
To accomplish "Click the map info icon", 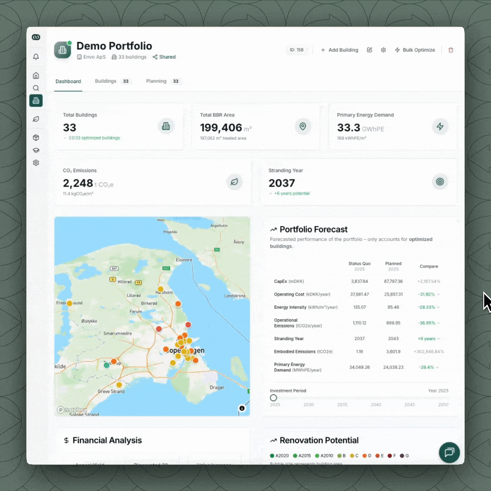I will [x=242, y=408].
